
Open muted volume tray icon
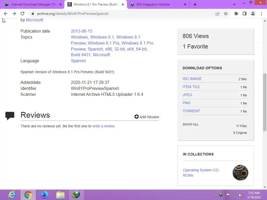tap(241, 195)
